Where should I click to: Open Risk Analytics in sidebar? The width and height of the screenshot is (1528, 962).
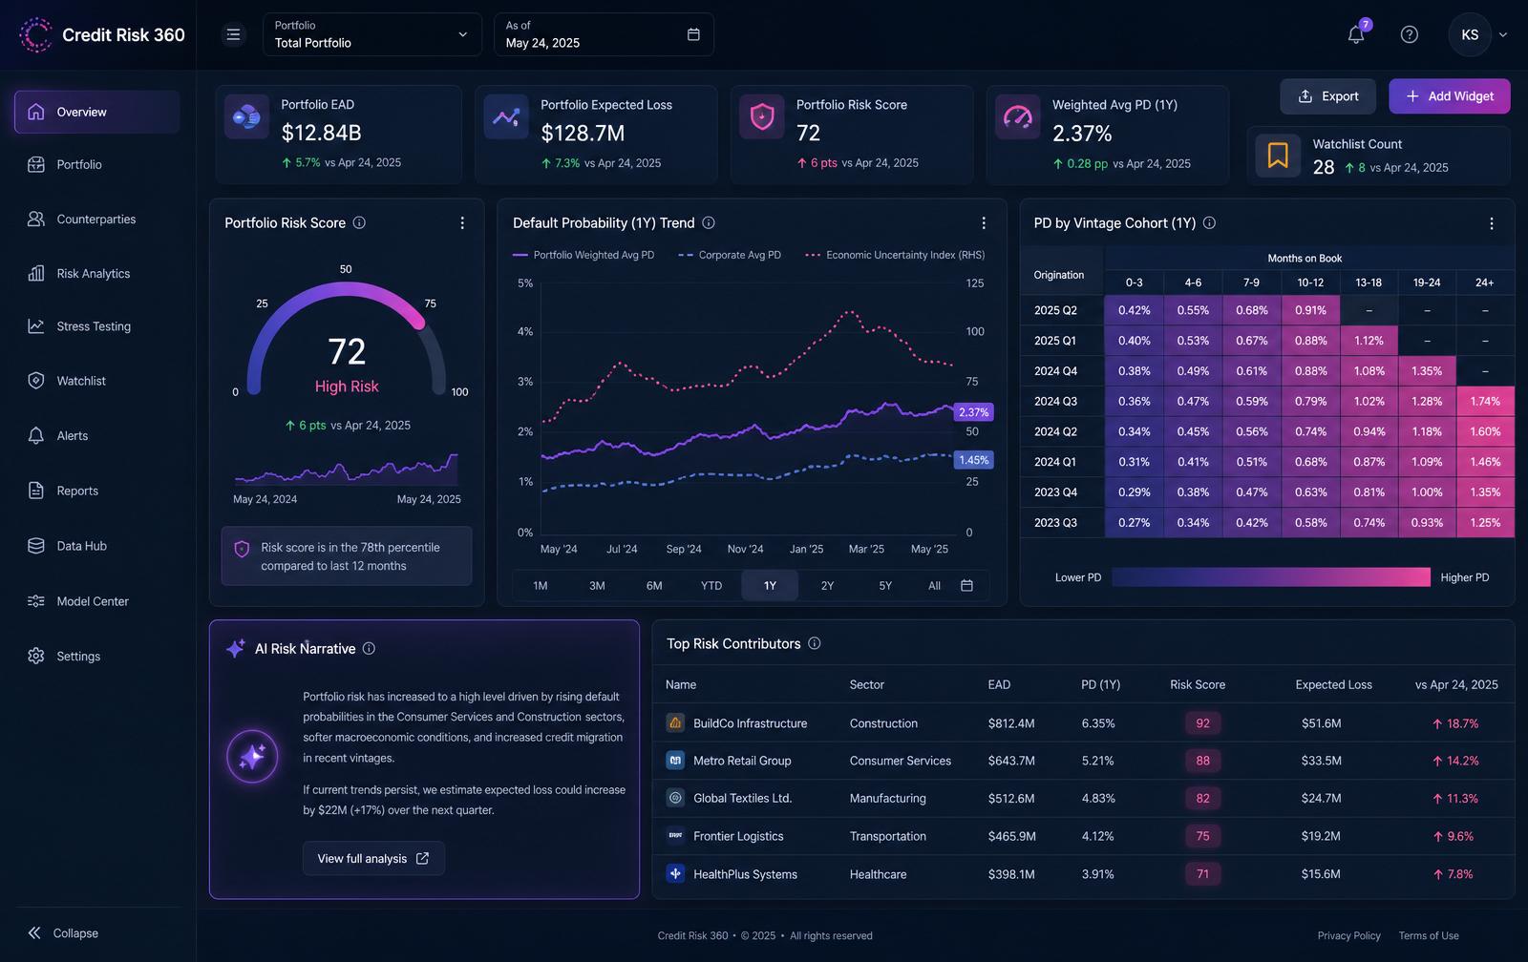pos(97,273)
